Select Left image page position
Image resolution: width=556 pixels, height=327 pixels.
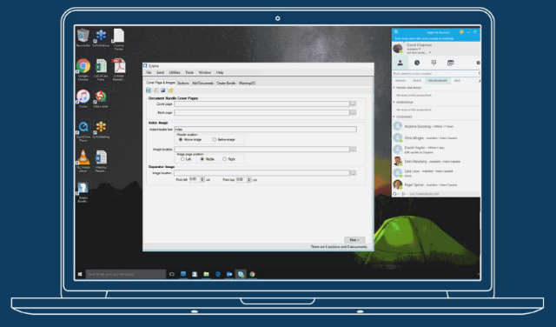click(x=182, y=159)
